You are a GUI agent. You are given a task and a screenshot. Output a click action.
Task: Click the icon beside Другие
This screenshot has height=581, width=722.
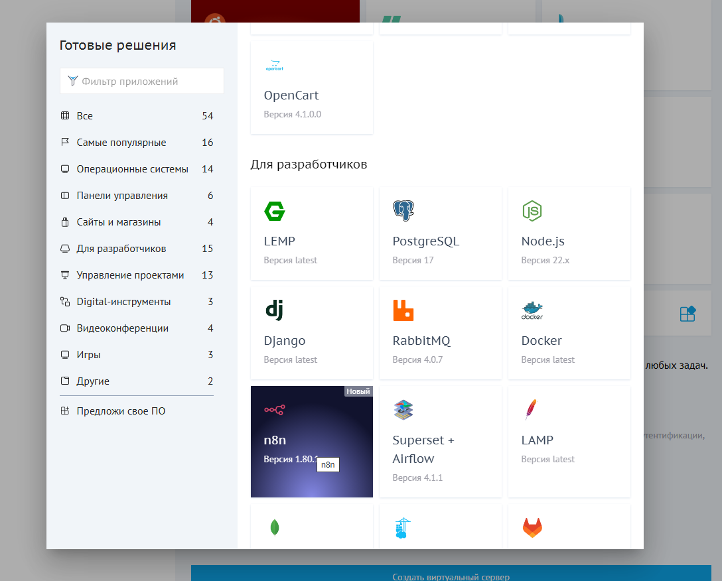click(65, 381)
